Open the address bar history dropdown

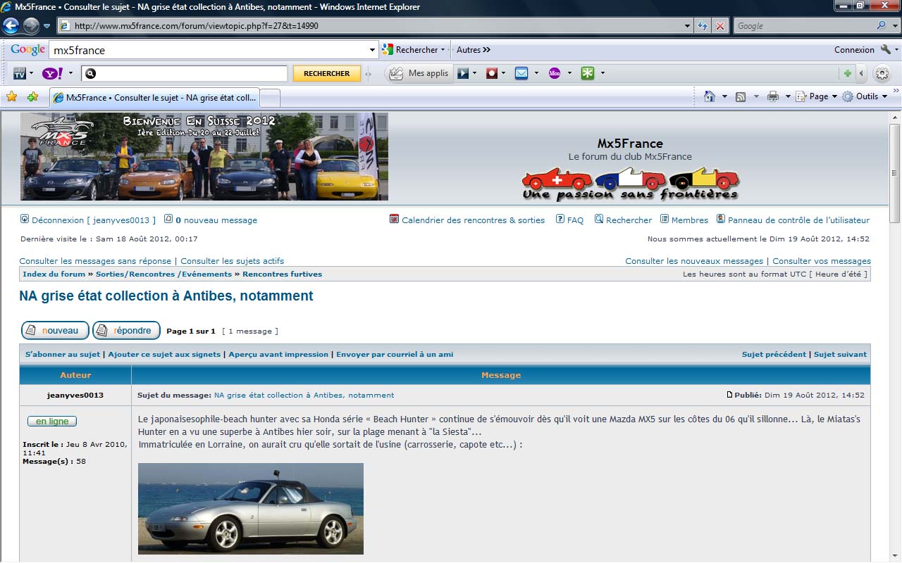point(688,26)
